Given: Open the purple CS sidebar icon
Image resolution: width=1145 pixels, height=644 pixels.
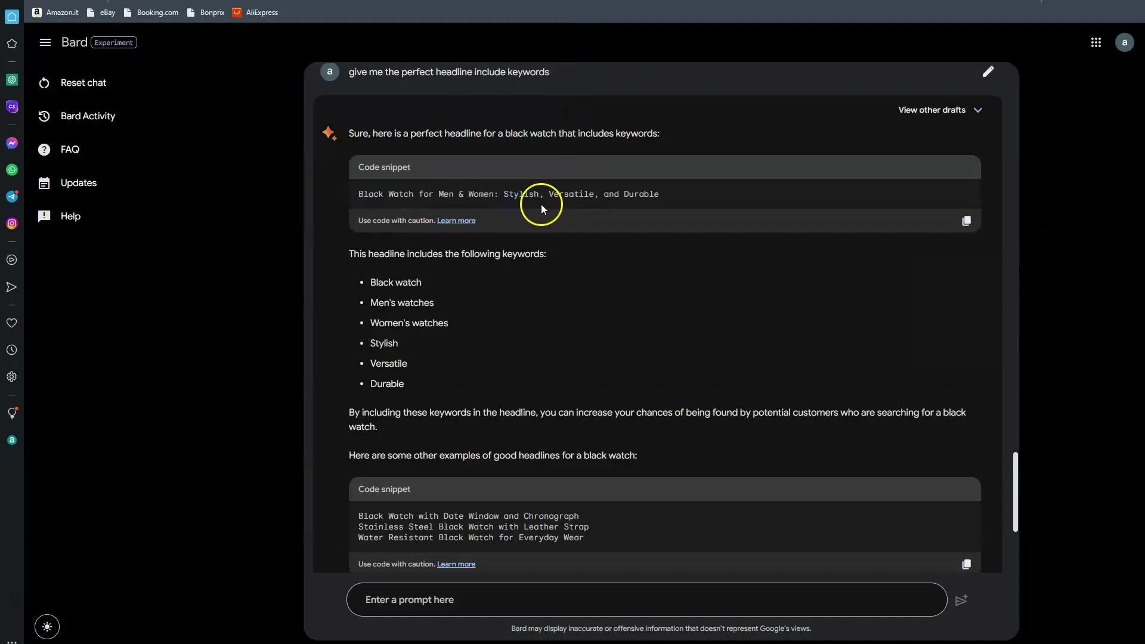Looking at the screenshot, I should tap(12, 107).
